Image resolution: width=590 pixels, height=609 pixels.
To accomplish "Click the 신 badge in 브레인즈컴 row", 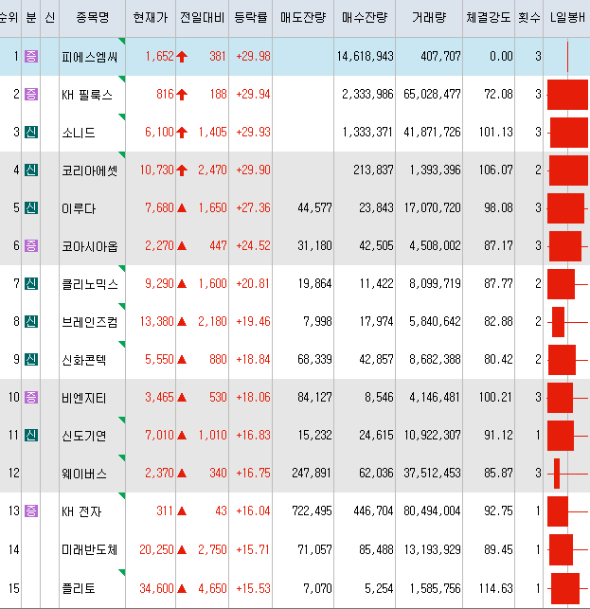I will [31, 321].
